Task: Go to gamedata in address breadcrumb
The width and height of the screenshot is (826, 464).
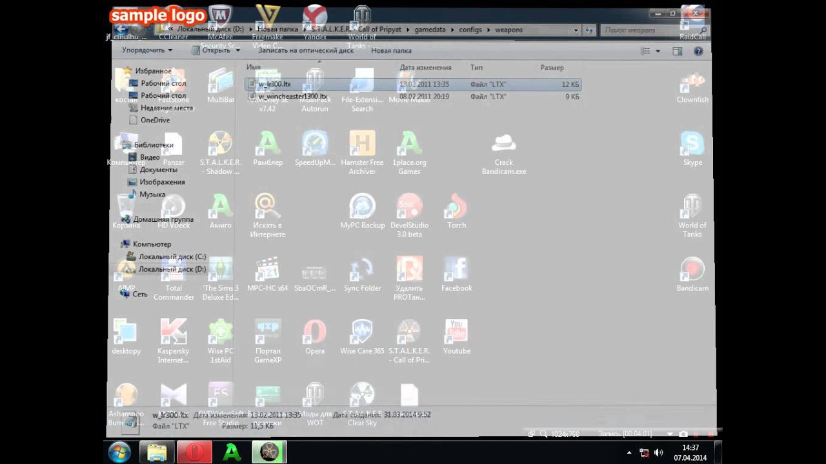Action: click(x=430, y=30)
